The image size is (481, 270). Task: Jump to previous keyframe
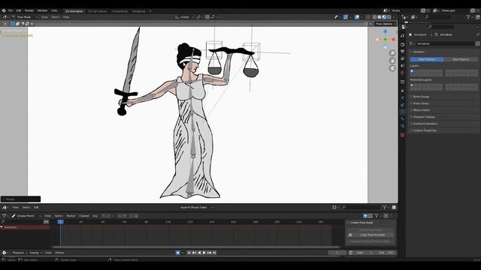pyautogui.click(x=194, y=253)
